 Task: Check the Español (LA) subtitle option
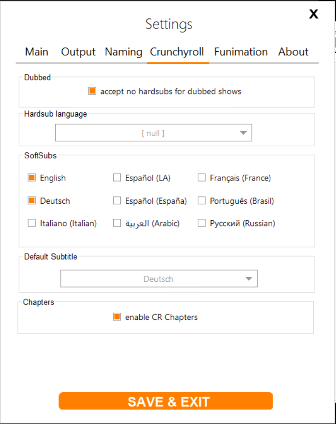click(x=117, y=178)
